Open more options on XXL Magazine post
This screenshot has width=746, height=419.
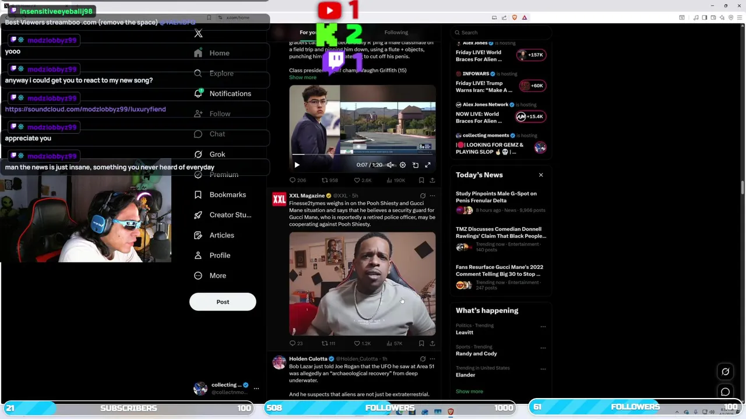point(432,196)
